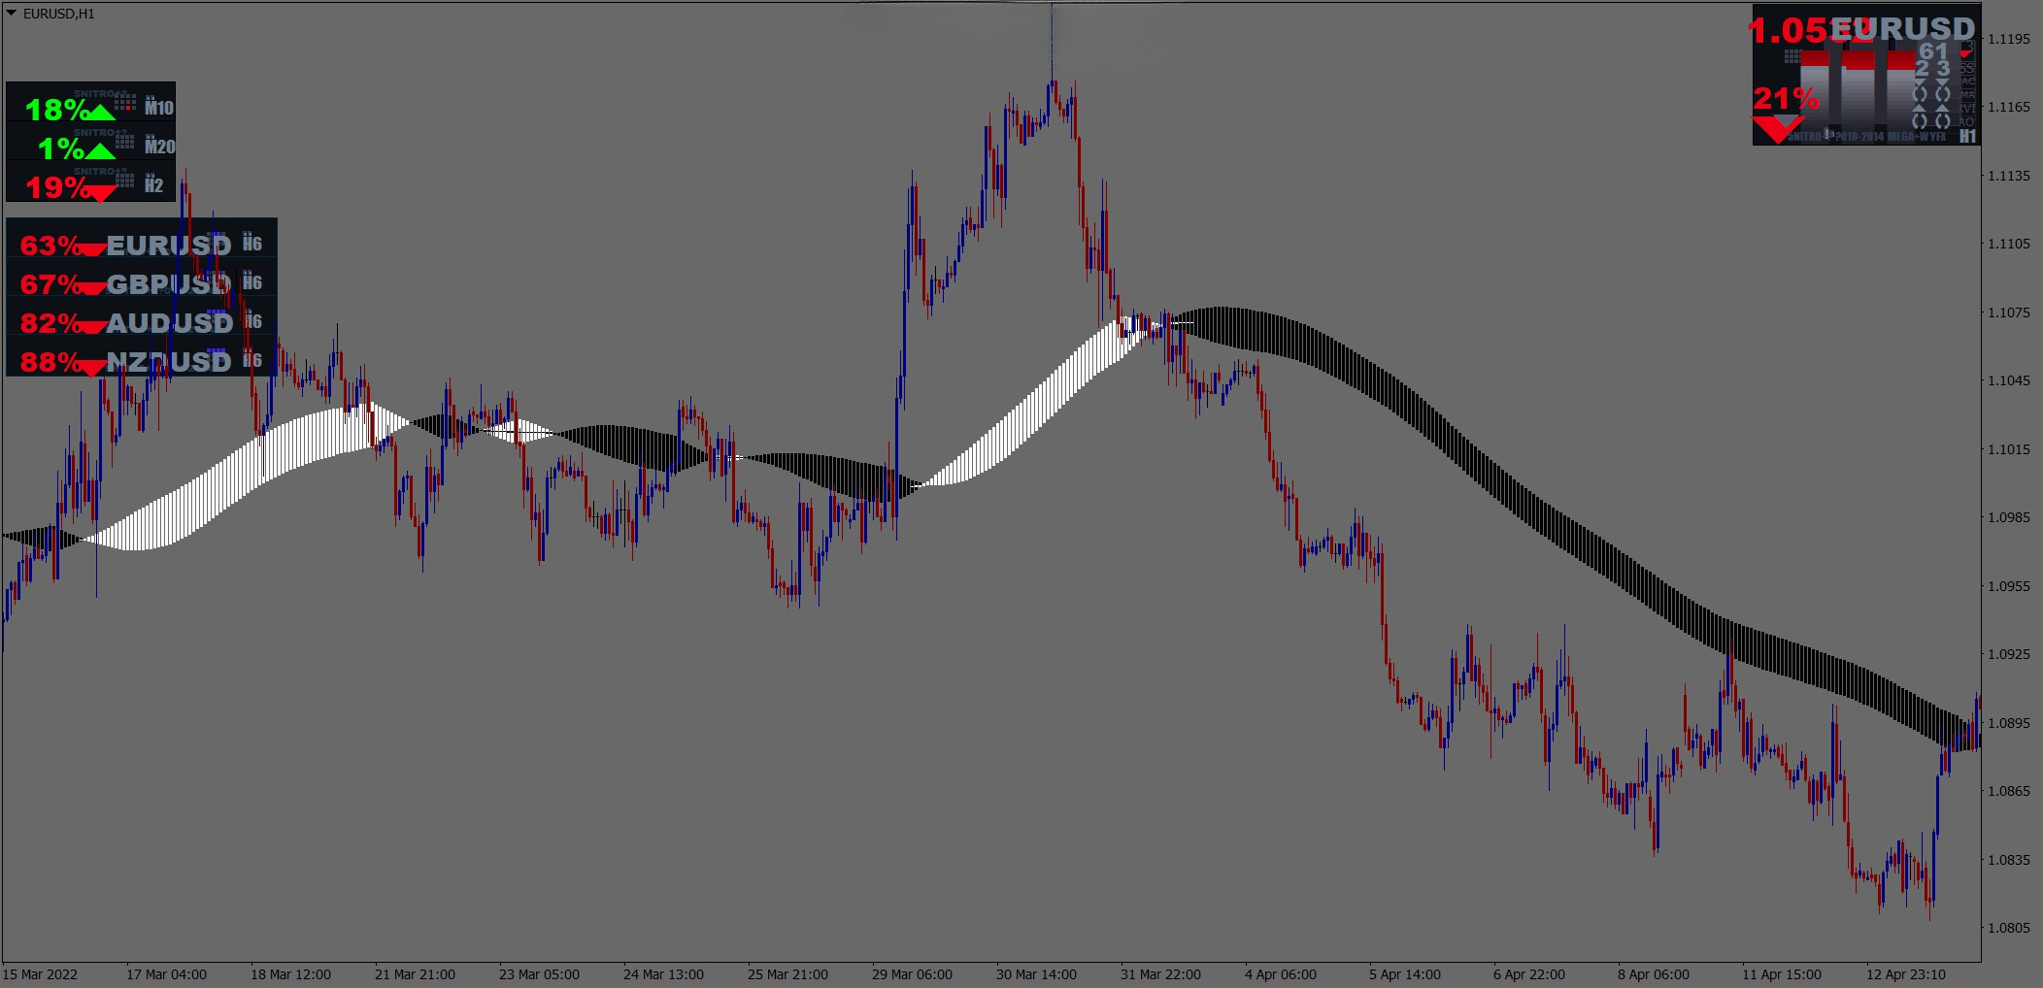The width and height of the screenshot is (2043, 988).
Task: Select the 19% reading in the H2 panel
Action: [x=56, y=187]
